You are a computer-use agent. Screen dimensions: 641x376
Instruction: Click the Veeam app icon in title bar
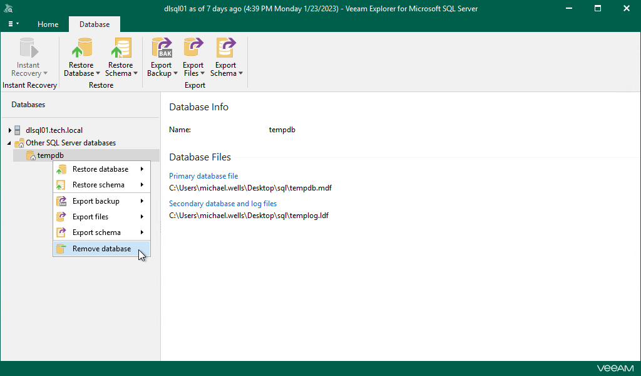pyautogui.click(x=9, y=8)
